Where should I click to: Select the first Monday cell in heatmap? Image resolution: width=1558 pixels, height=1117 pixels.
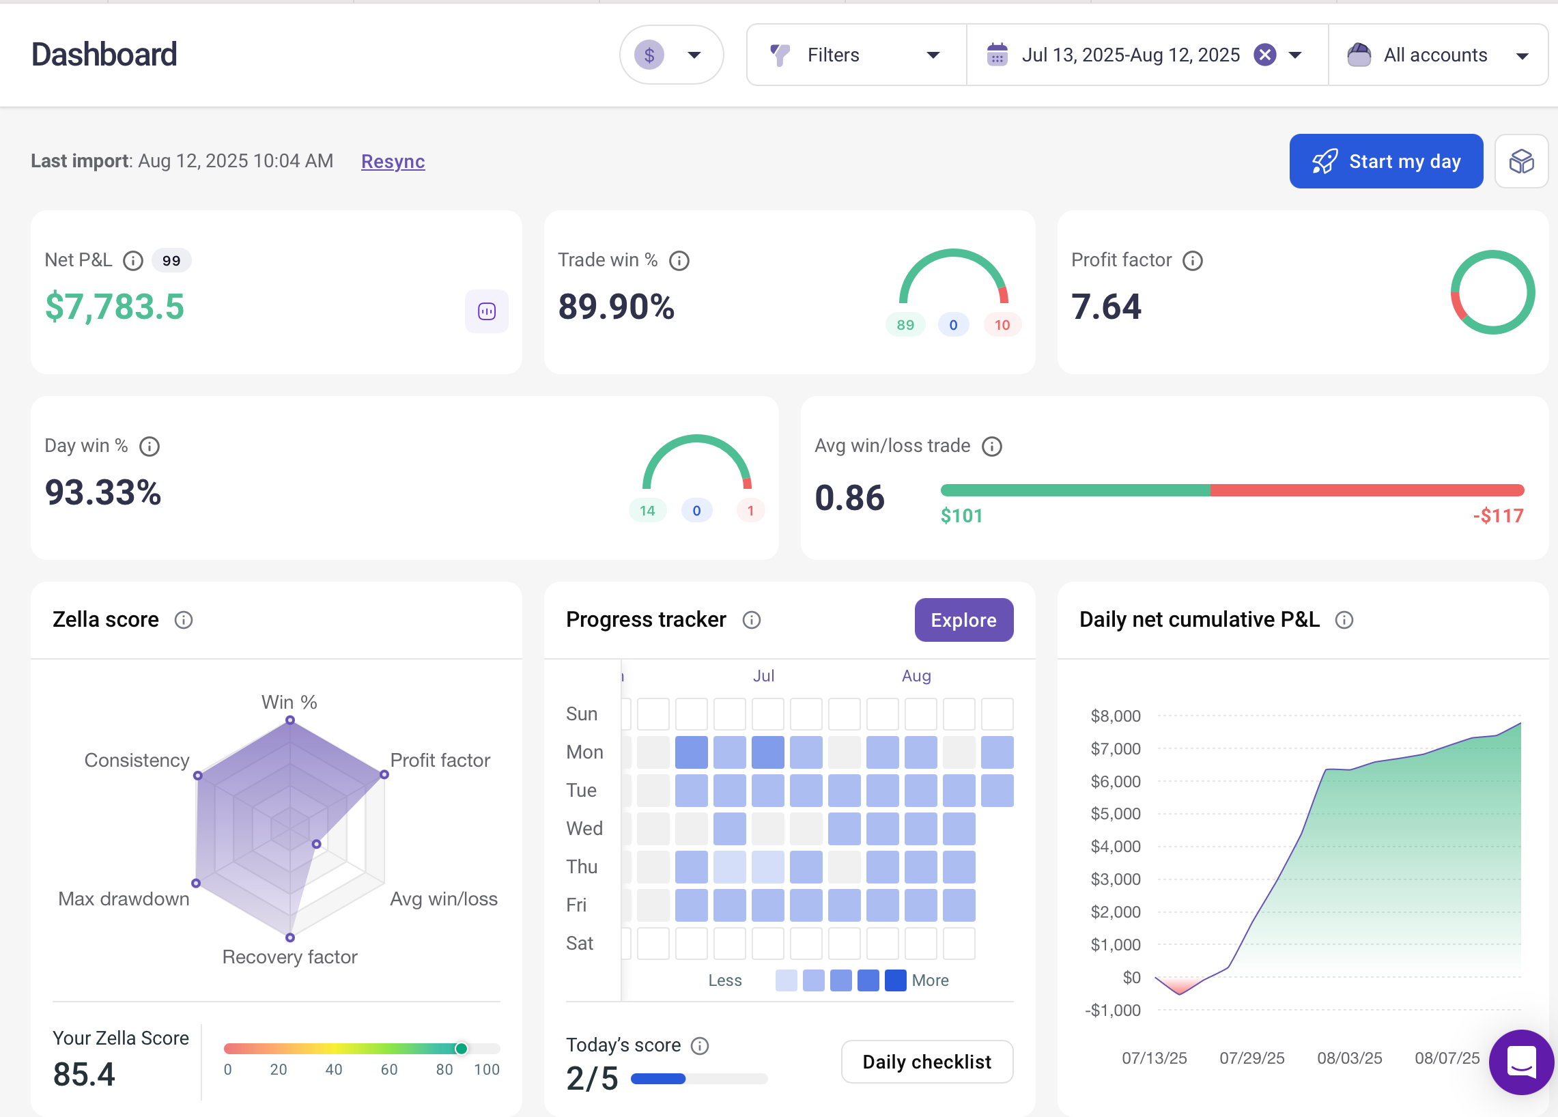(653, 752)
